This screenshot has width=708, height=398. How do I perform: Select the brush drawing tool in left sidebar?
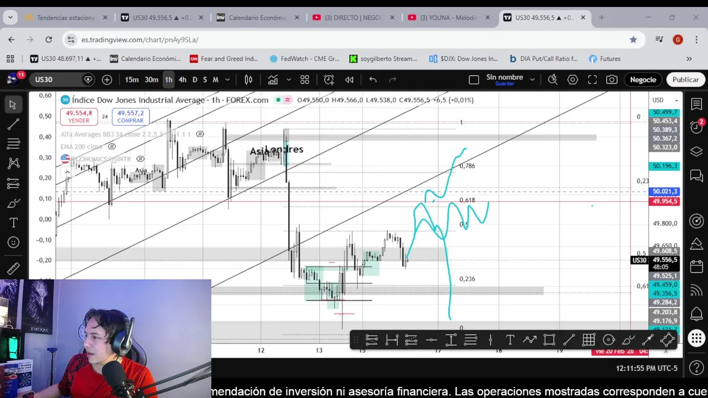pos(13,203)
